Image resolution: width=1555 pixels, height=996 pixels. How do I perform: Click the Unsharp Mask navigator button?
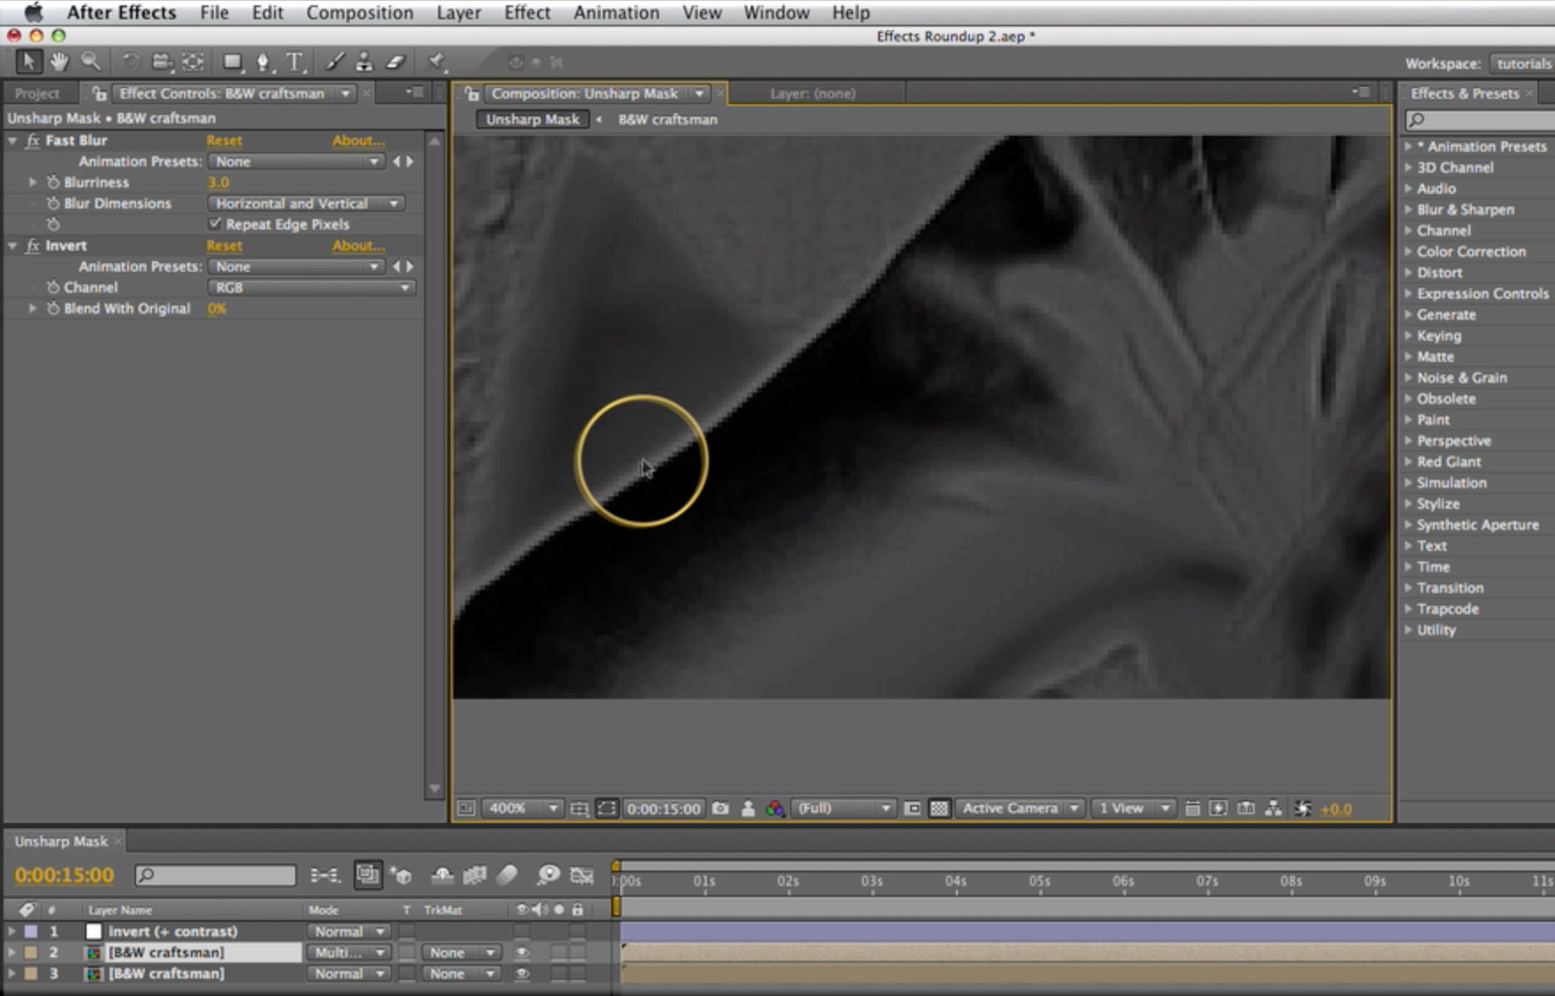click(533, 119)
